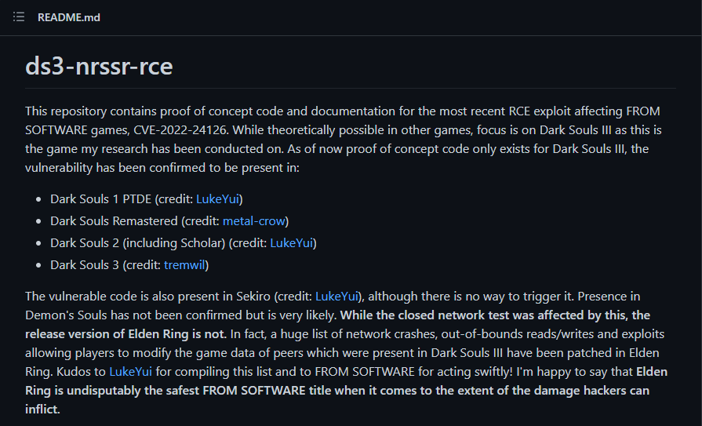
Task: Select the 'Dark Souls Remastered' list entry text
Action: 114,220
